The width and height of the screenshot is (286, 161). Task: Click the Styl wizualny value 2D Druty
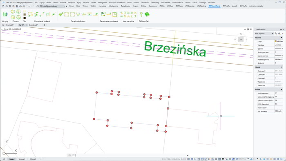(x=279, y=111)
